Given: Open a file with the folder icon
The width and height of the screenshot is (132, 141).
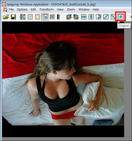Looking at the screenshot, I should (x=6, y=17).
